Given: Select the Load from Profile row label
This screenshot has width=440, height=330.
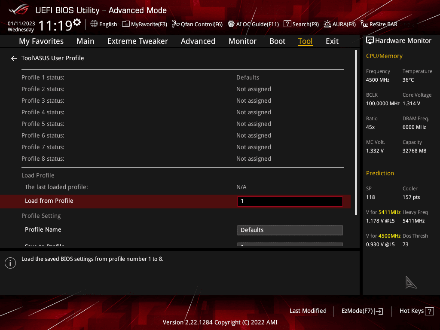Looking at the screenshot, I should (x=49, y=201).
